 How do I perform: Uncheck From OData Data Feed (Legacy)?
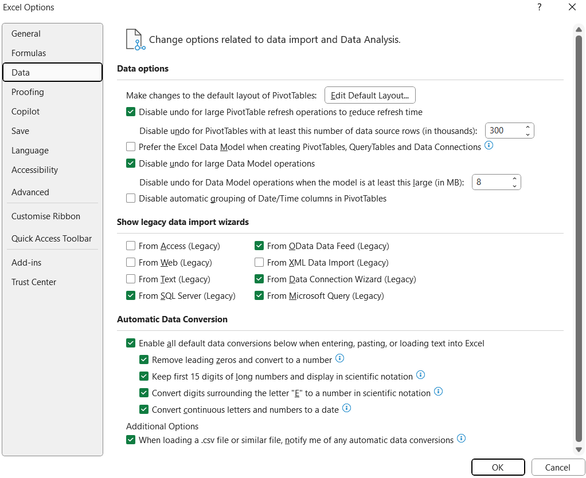point(259,246)
